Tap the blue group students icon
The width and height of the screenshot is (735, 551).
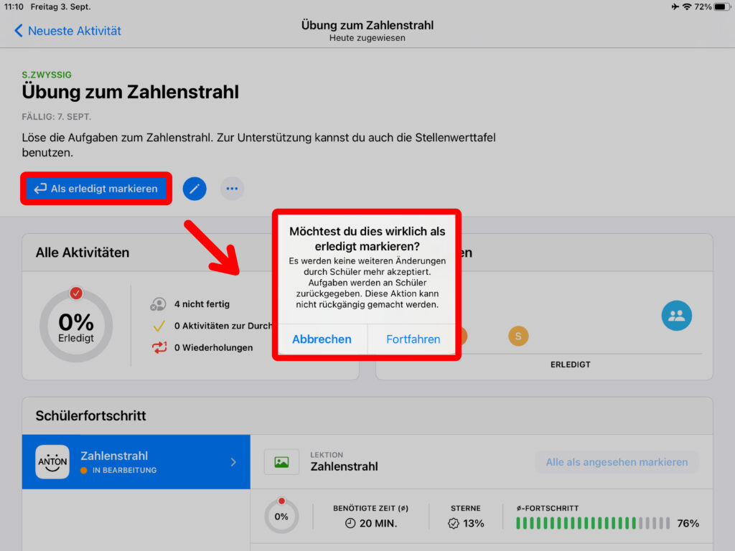pyautogui.click(x=676, y=316)
